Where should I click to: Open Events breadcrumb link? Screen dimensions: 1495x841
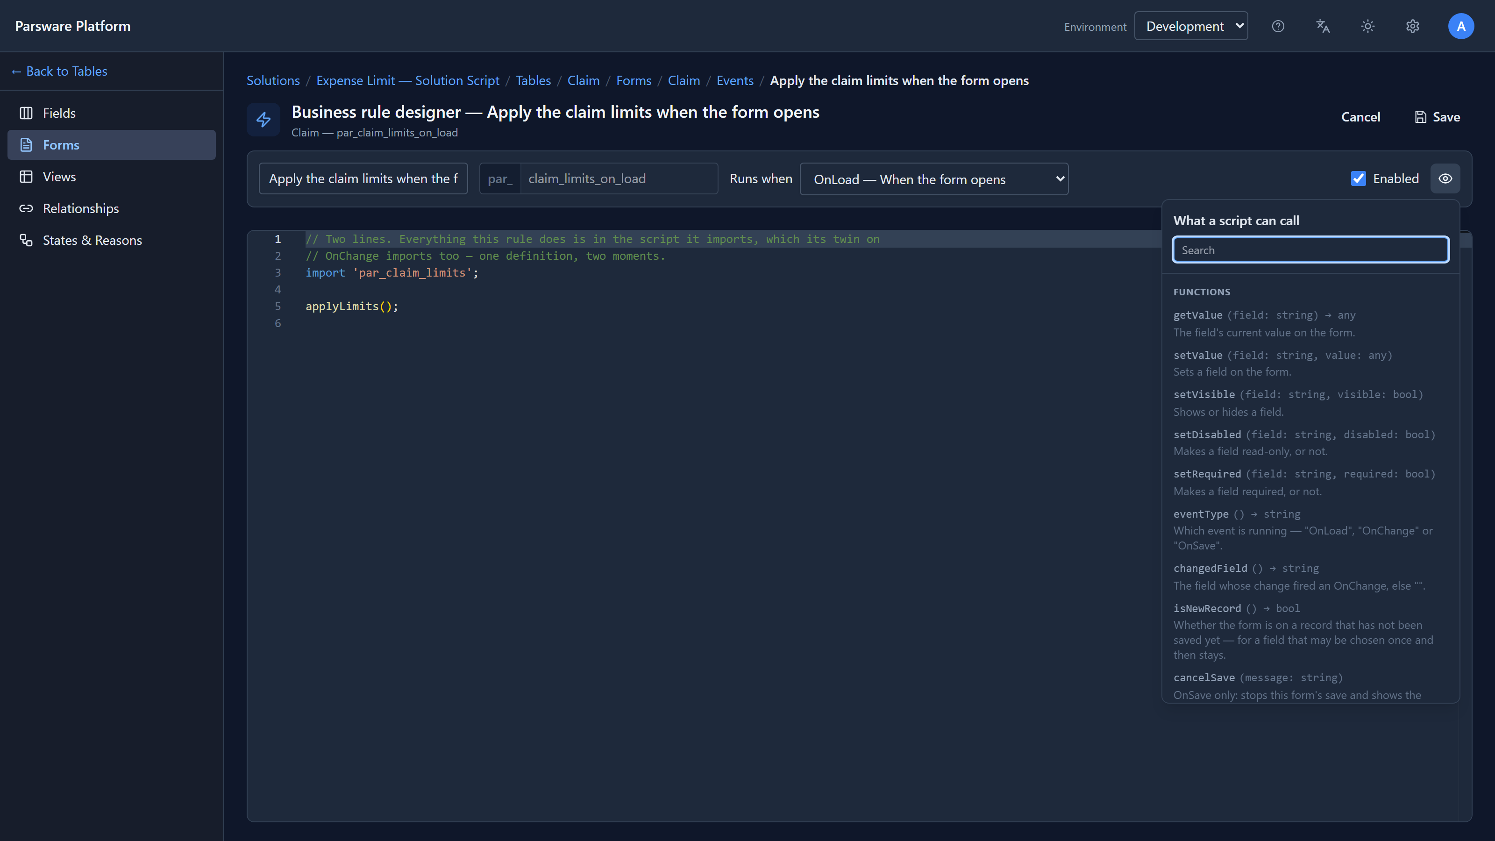tap(735, 81)
